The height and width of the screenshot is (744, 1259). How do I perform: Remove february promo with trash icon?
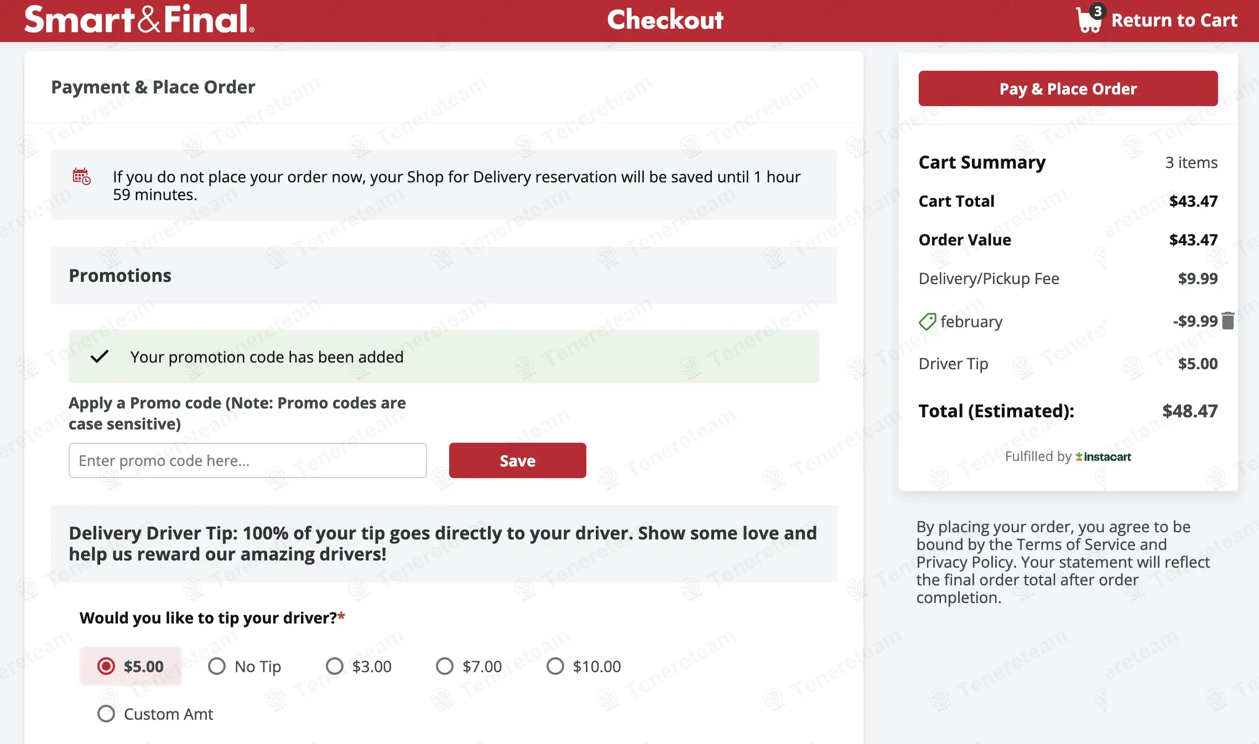(x=1227, y=321)
